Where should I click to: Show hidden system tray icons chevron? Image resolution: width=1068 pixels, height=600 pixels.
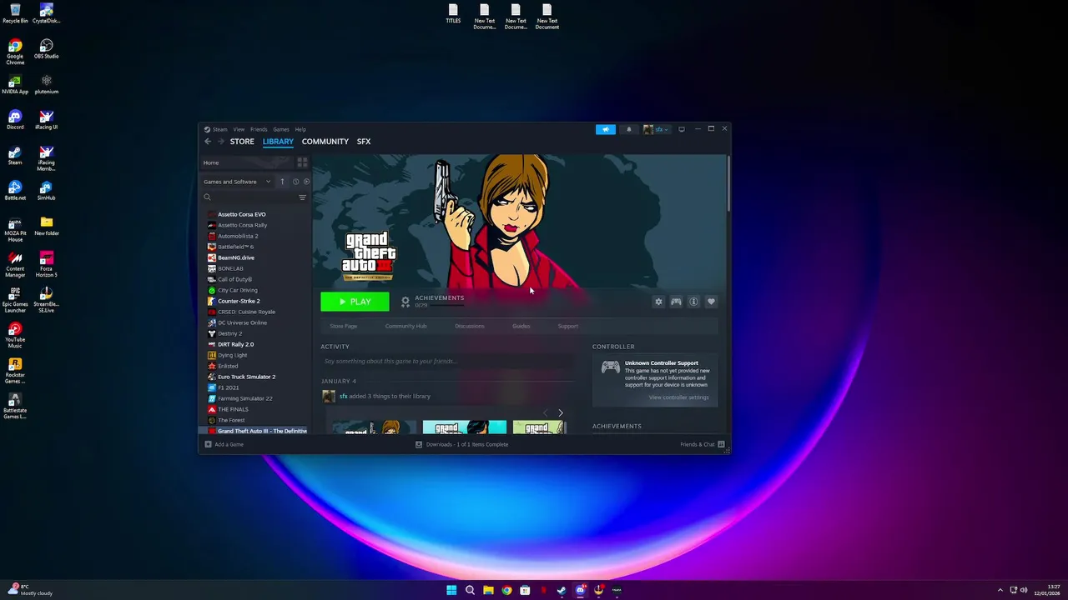pos(1000,590)
